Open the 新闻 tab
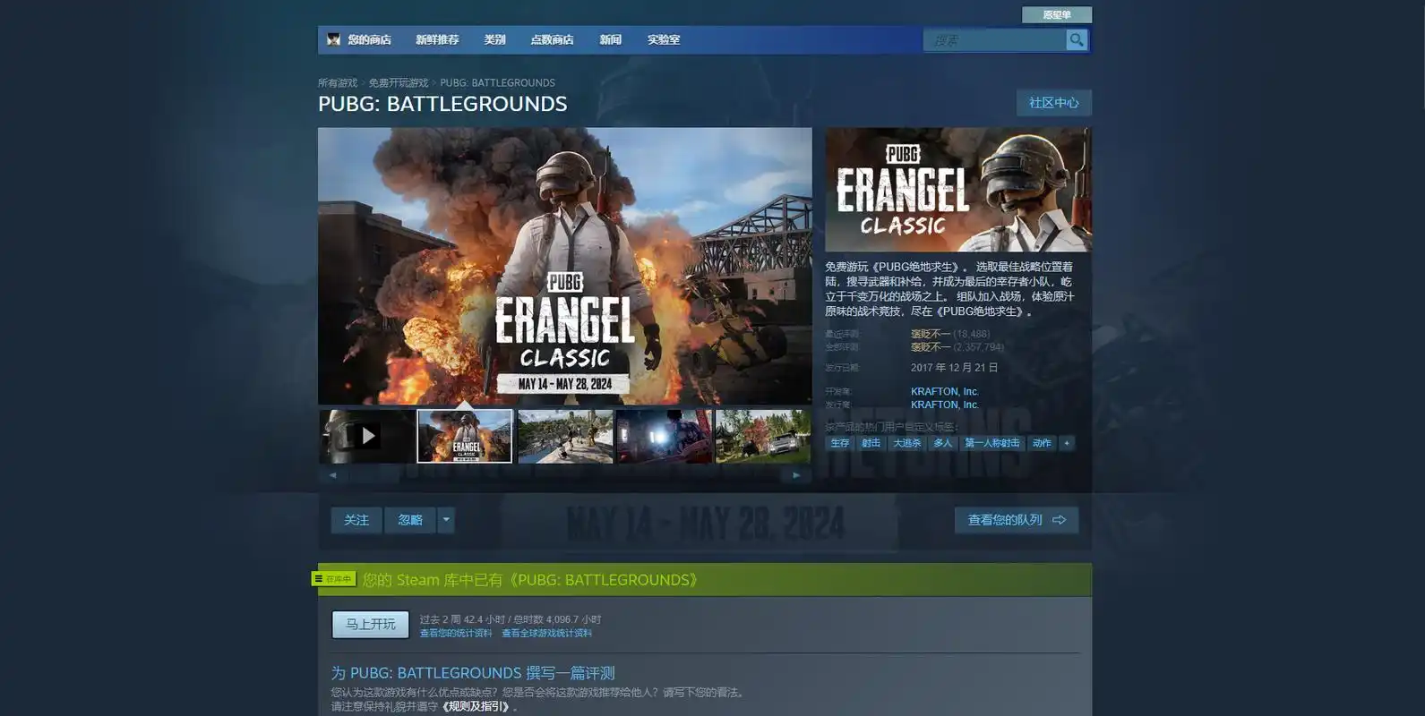This screenshot has width=1425, height=716. (x=610, y=39)
